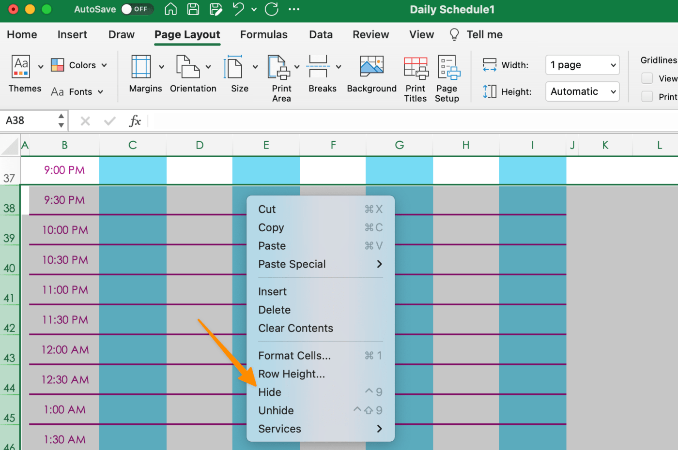The height and width of the screenshot is (450, 678).
Task: Switch to the Formulas tab
Action: 264,35
